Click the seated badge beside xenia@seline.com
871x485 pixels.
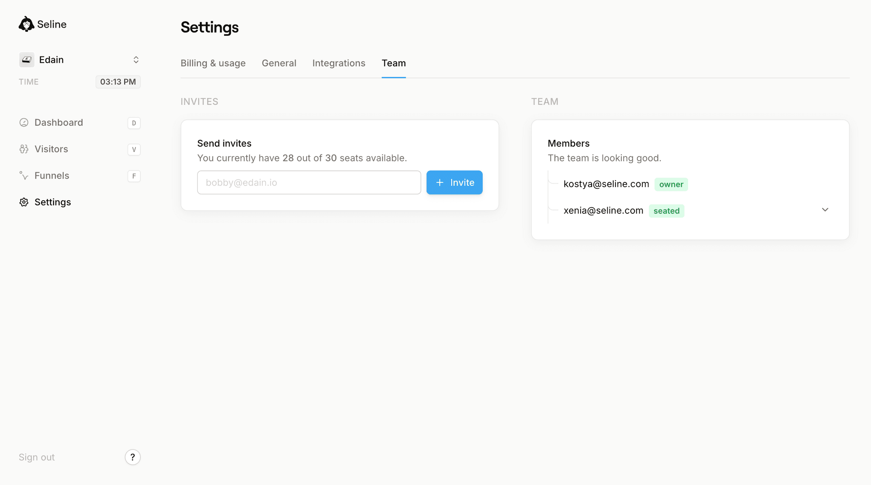pyautogui.click(x=666, y=210)
